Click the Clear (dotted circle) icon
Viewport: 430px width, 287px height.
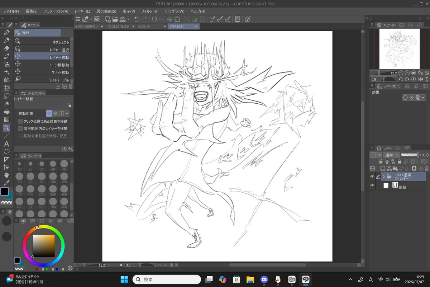pyautogui.click(x=155, y=19)
